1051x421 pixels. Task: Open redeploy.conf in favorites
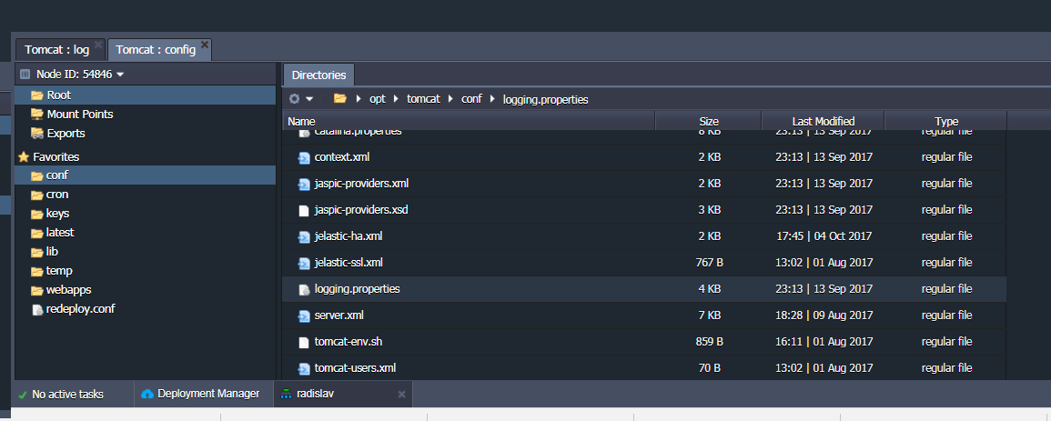point(80,309)
